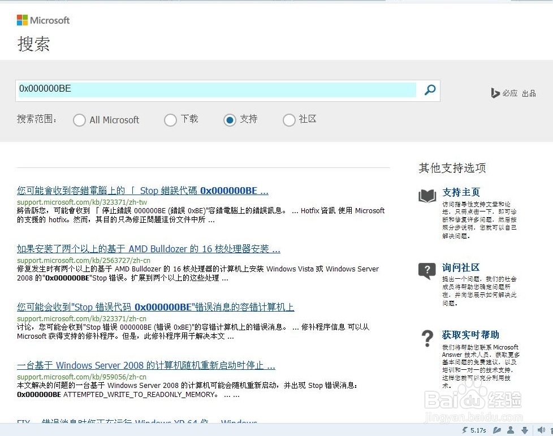Click the paper plane icon in status bar
This screenshot has height=436, width=553.
point(497,430)
